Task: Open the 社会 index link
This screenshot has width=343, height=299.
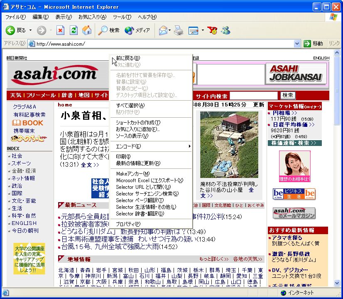Action: point(17,156)
